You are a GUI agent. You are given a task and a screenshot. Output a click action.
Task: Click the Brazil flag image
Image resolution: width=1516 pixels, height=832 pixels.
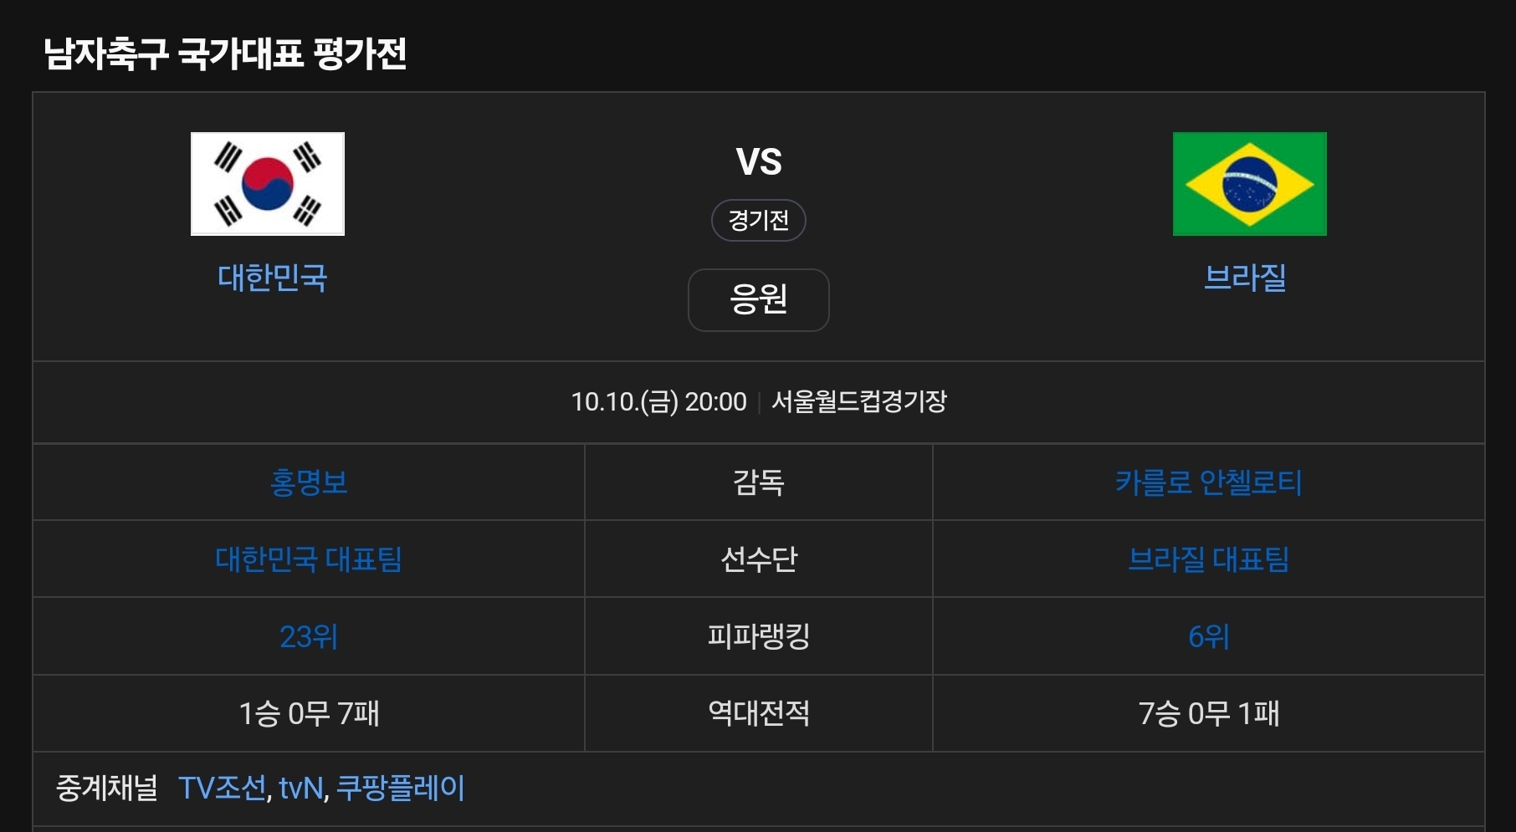pos(1249,184)
